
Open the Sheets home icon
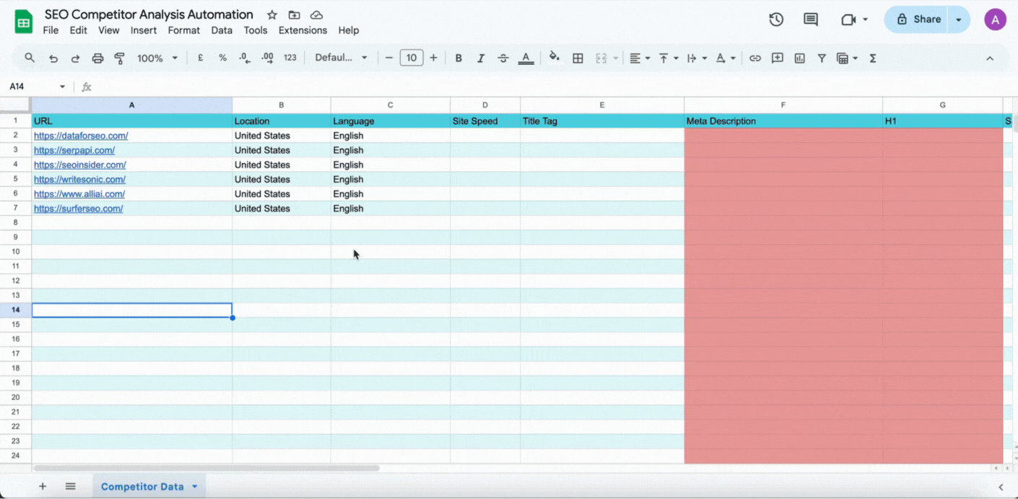click(24, 22)
